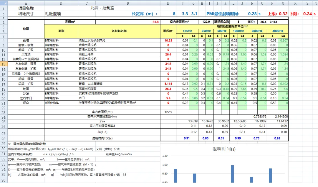
Task: Click the blue T60 value '0.73'
Action: [x=256, y=138]
